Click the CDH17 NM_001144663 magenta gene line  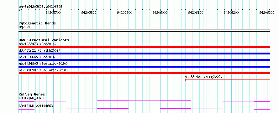tap(144, 109)
